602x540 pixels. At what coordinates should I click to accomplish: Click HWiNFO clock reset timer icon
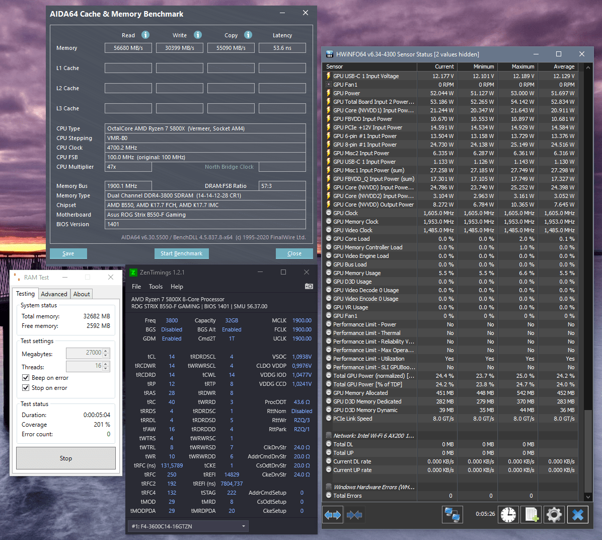tap(508, 514)
